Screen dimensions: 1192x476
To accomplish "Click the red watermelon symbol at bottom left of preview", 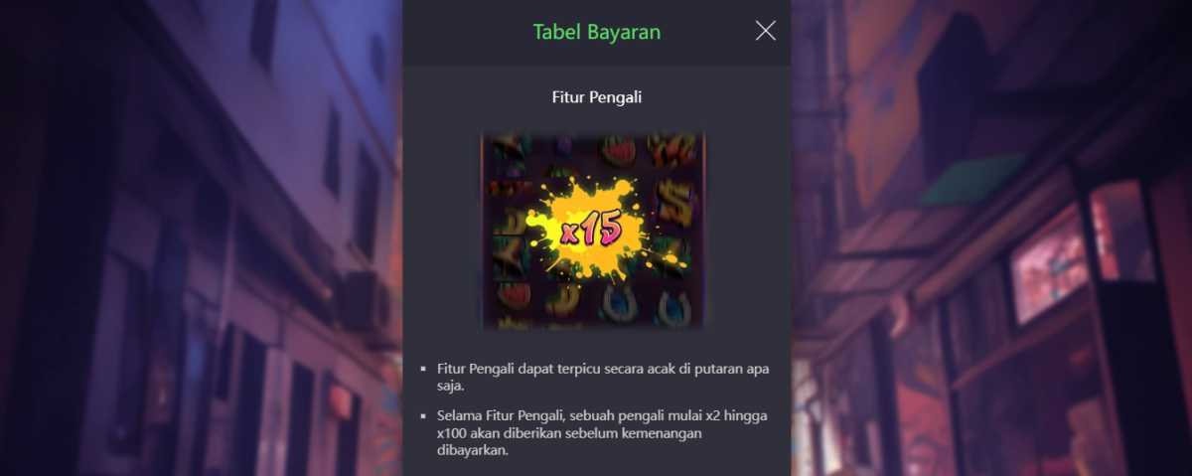I will (515, 294).
